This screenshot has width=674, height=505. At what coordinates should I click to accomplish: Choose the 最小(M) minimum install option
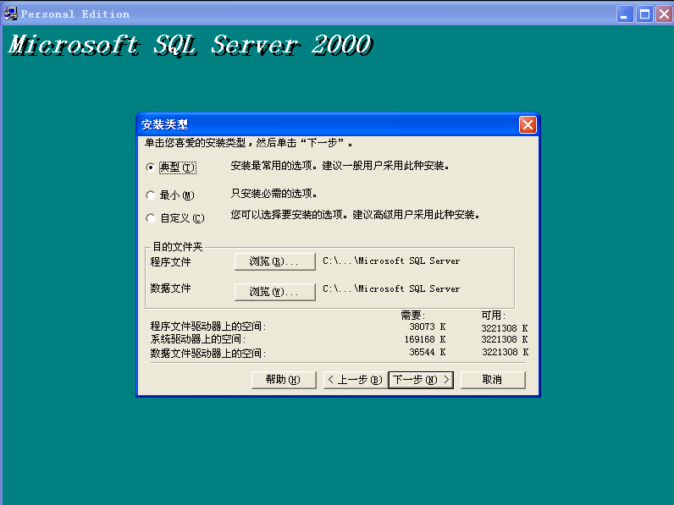(151, 195)
